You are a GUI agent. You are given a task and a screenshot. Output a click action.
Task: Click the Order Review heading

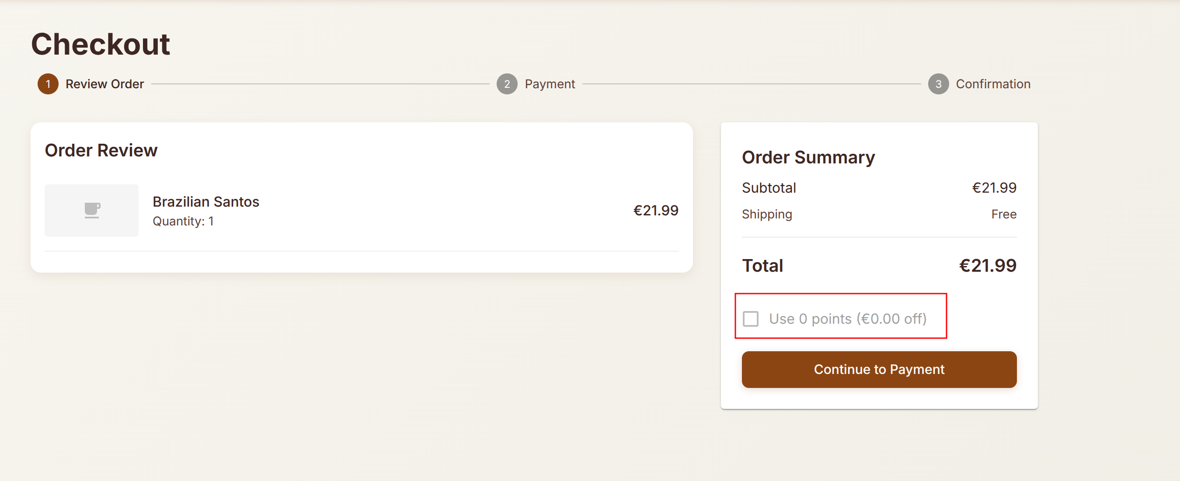[x=101, y=151]
